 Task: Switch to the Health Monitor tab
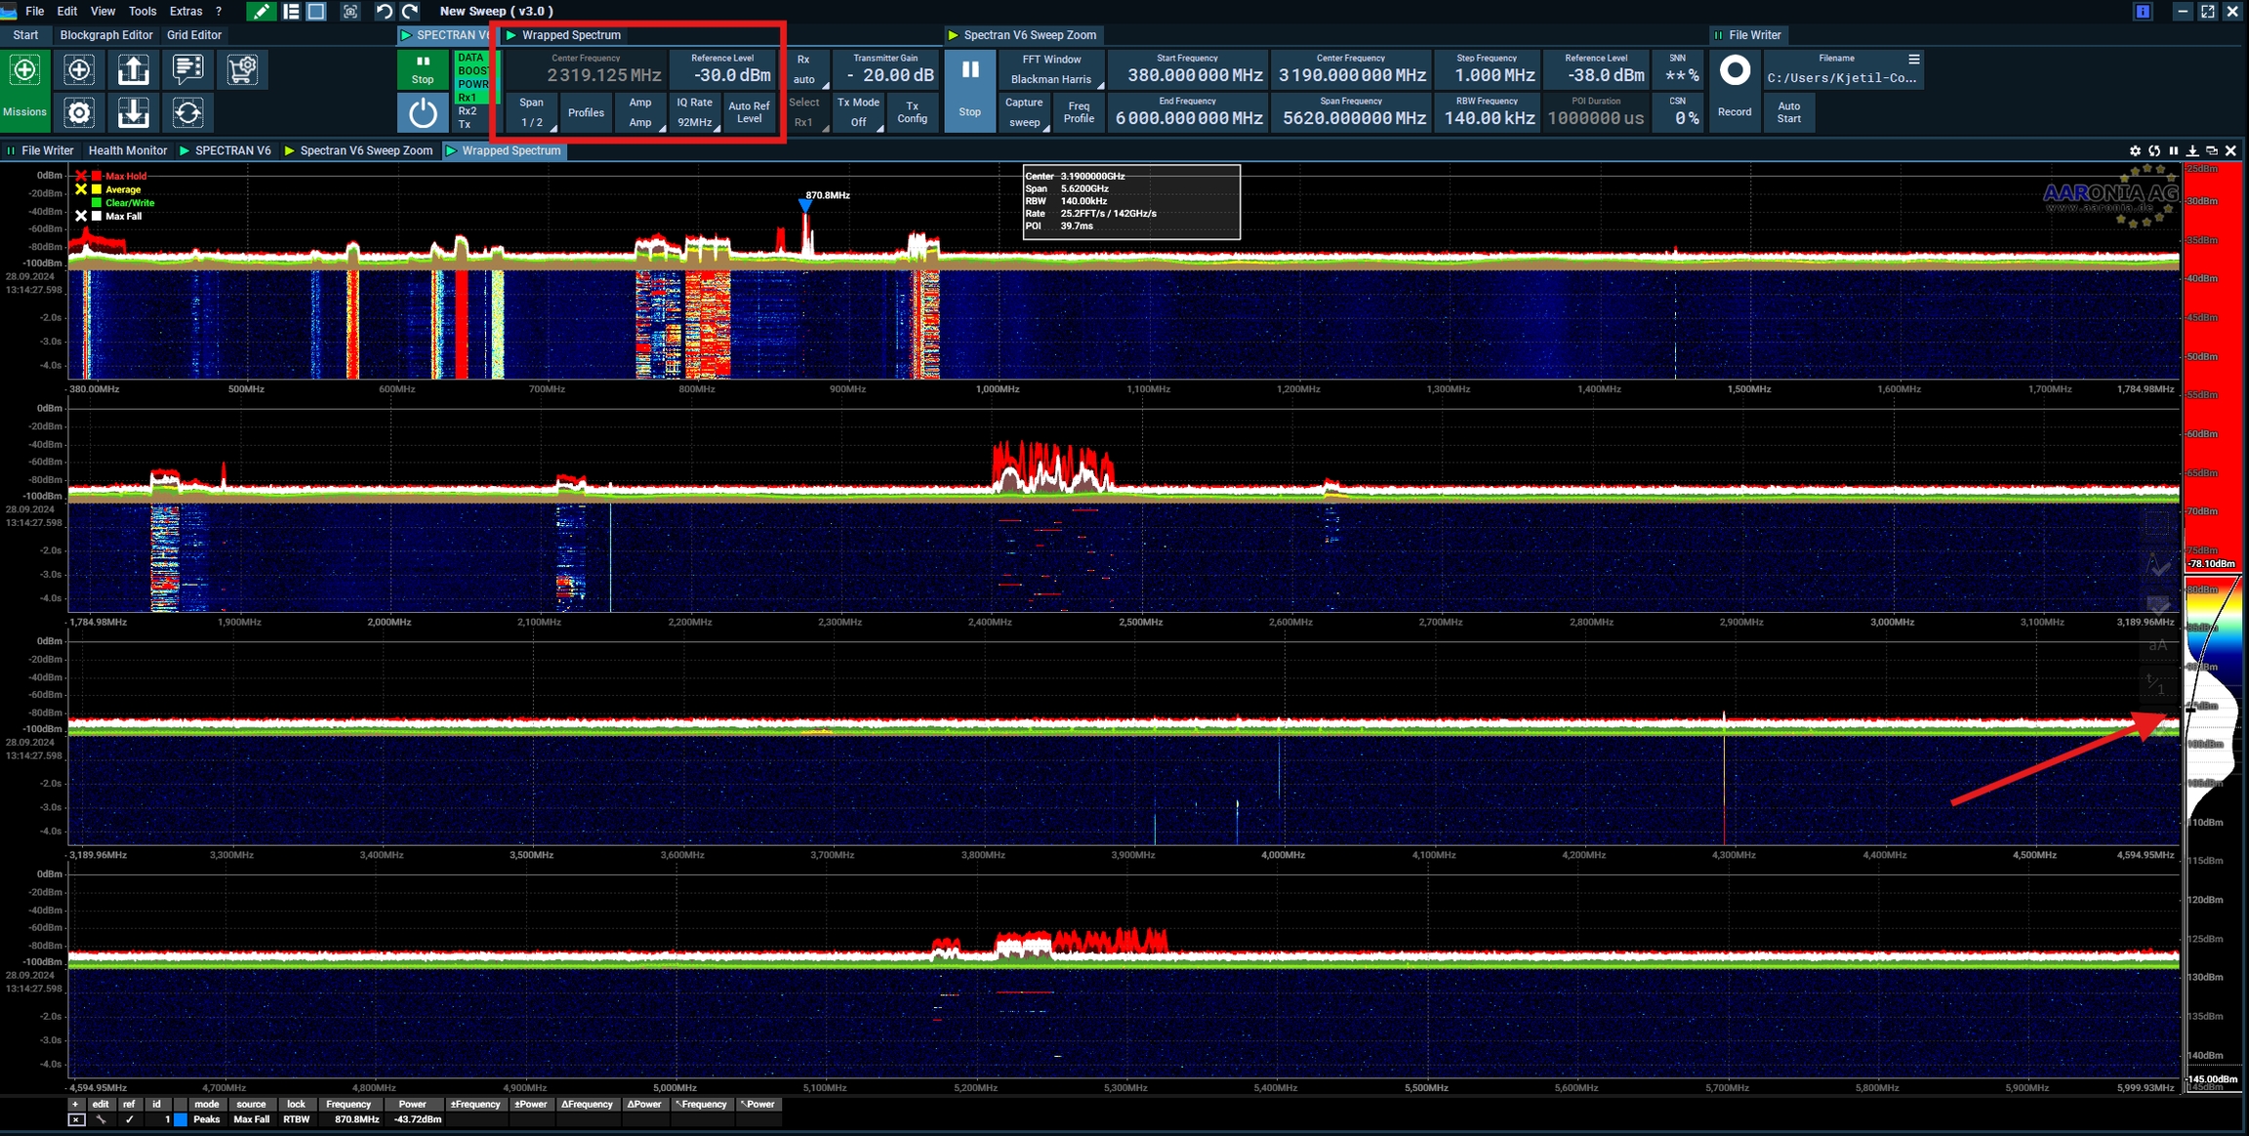coord(127,151)
